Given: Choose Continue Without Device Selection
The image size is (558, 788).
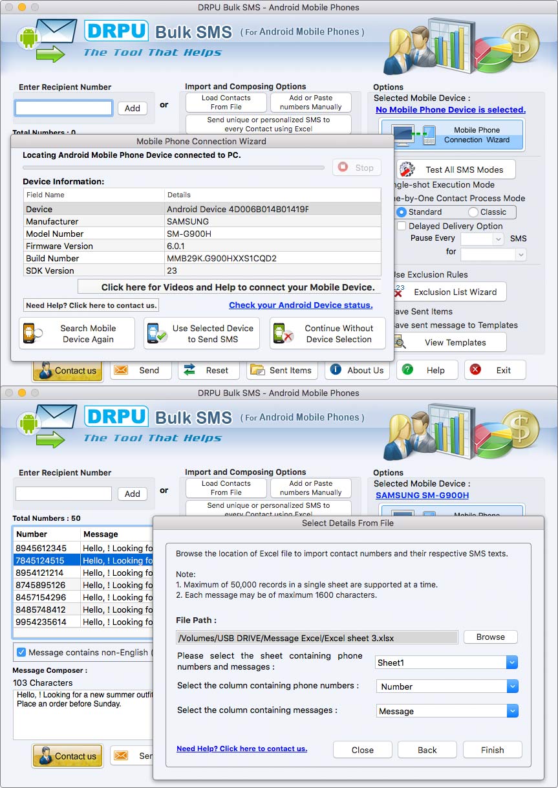Looking at the screenshot, I should tap(327, 333).
